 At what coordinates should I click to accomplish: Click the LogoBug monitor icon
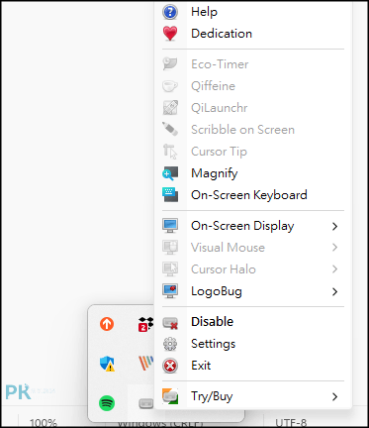[x=170, y=291]
